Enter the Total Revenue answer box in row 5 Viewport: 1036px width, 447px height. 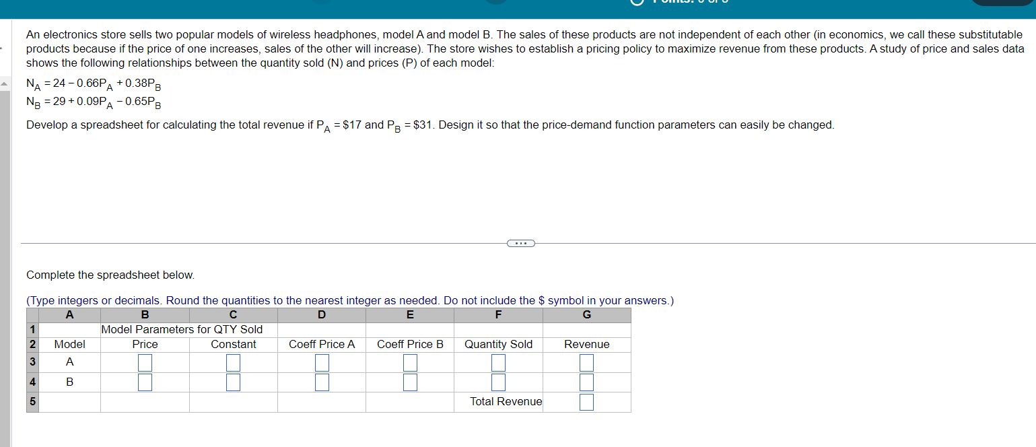point(586,401)
